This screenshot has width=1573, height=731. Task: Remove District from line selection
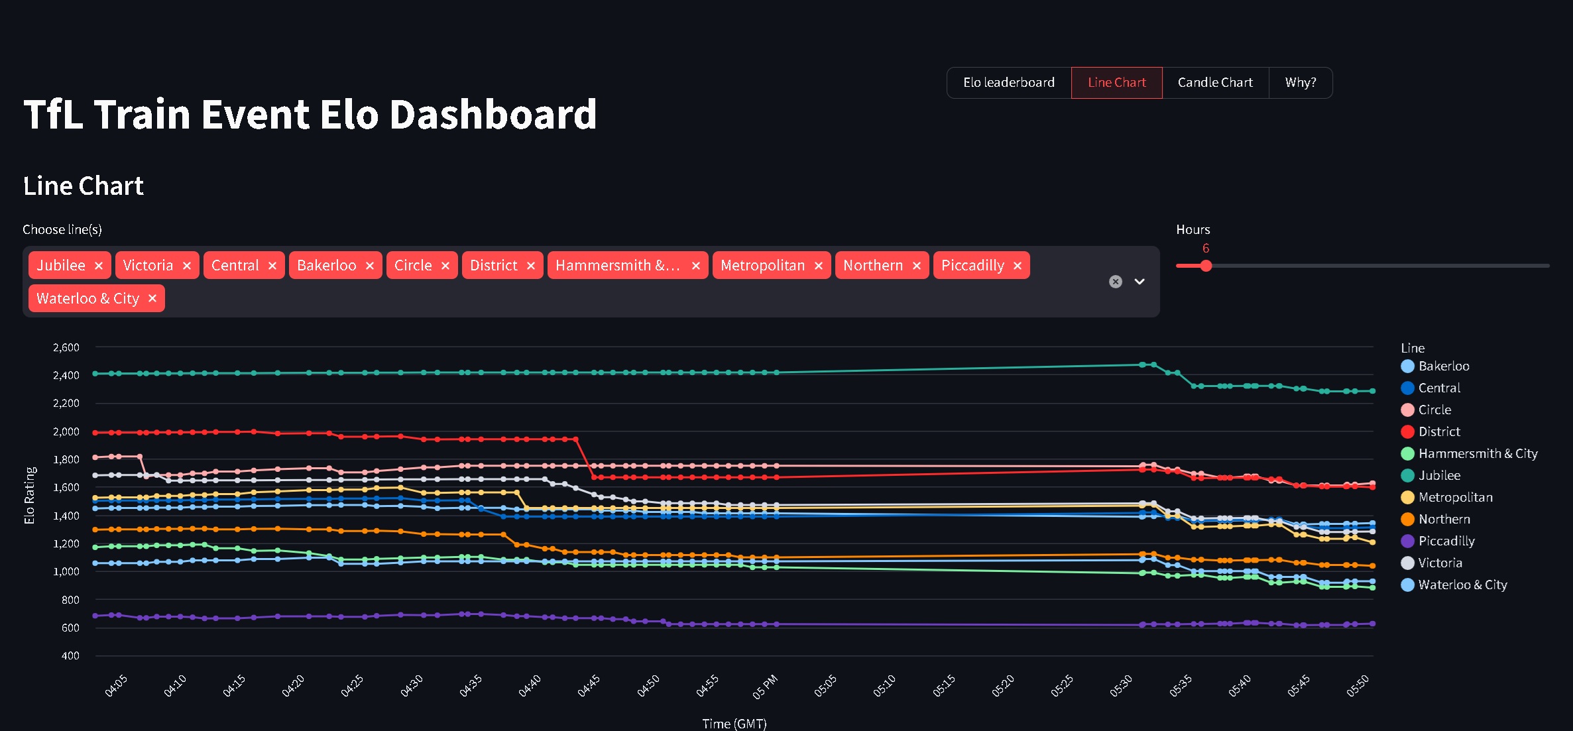pyautogui.click(x=531, y=266)
